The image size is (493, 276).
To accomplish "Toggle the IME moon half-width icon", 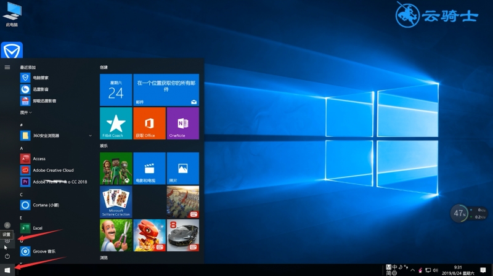I will point(400,267).
